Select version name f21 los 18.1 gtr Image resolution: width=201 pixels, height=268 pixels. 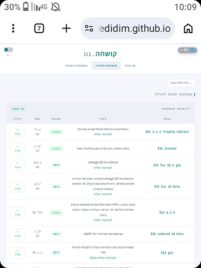pyautogui.click(x=167, y=165)
